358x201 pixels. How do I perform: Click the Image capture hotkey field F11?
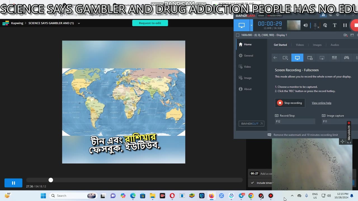pyautogui.click(x=340, y=121)
